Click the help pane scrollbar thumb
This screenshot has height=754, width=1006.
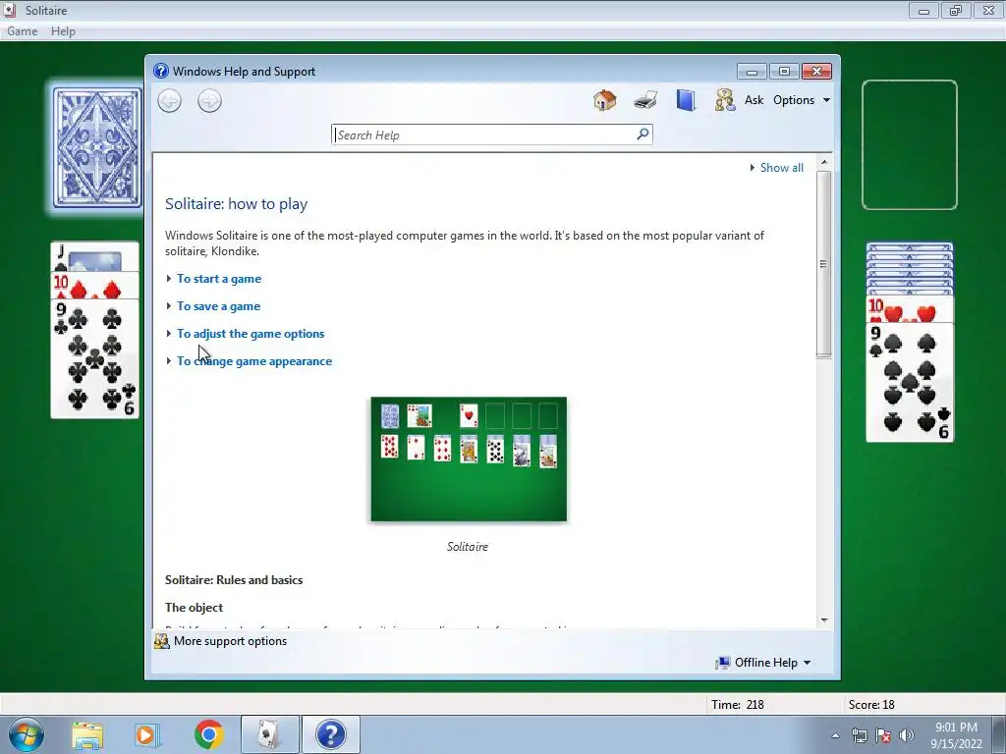click(824, 263)
